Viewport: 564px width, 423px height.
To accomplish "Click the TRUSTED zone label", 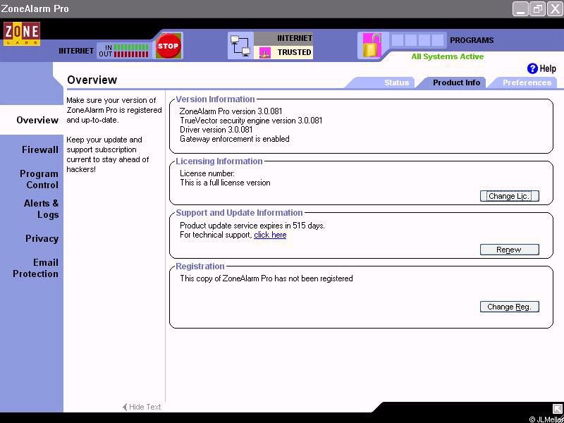I will click(x=294, y=52).
